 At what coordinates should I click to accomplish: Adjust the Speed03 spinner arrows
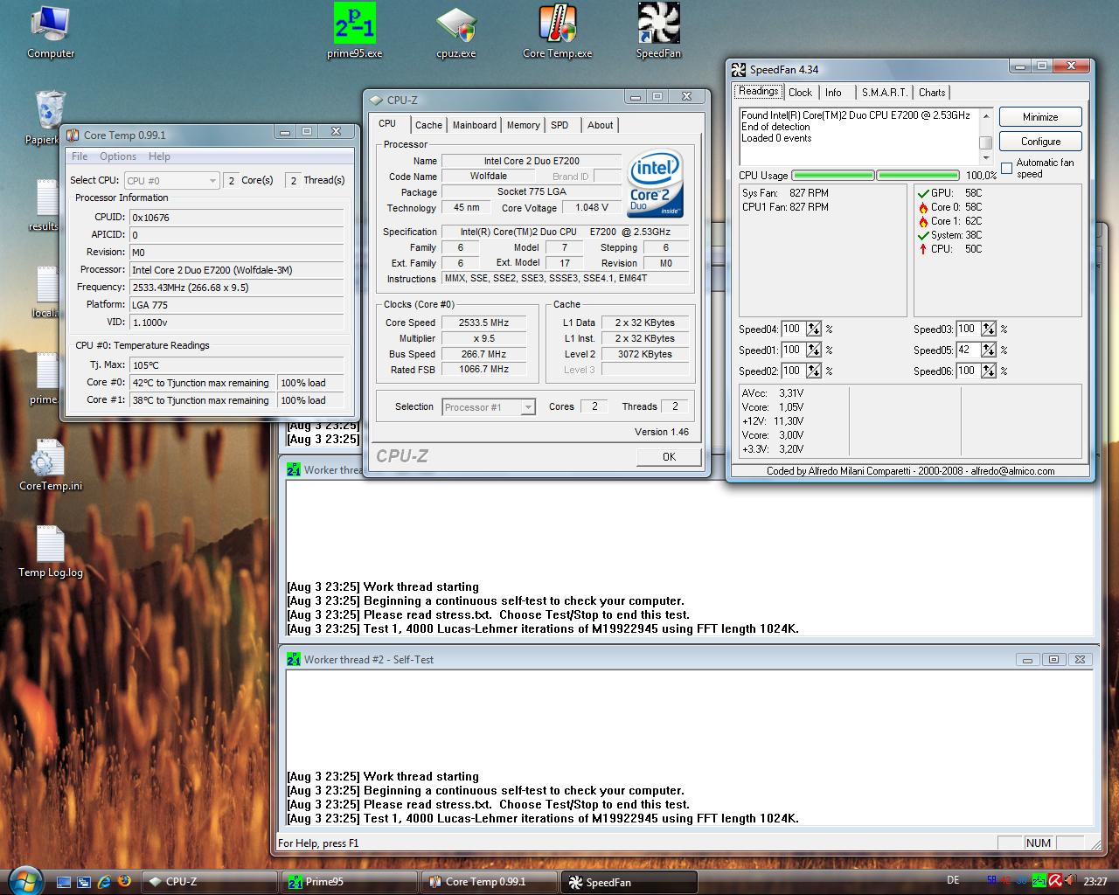(989, 329)
